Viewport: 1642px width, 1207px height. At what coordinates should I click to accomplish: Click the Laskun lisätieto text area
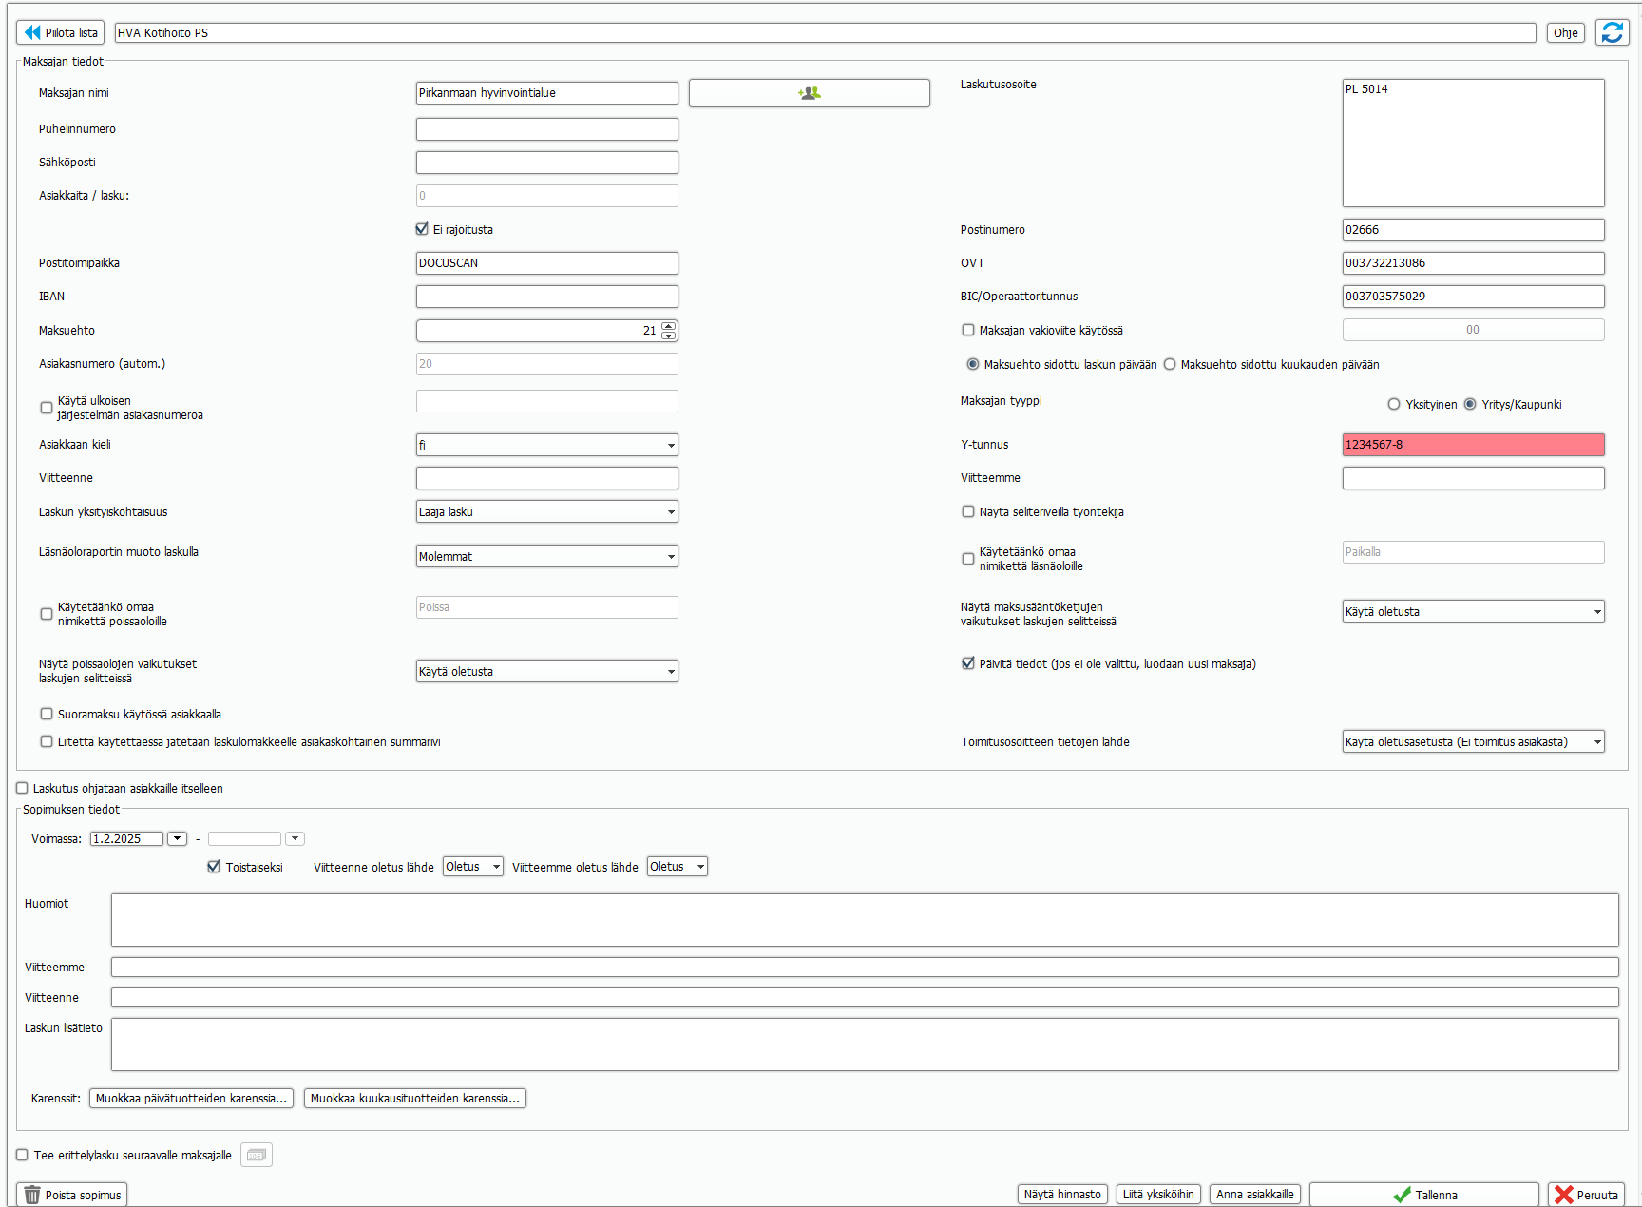point(865,1044)
